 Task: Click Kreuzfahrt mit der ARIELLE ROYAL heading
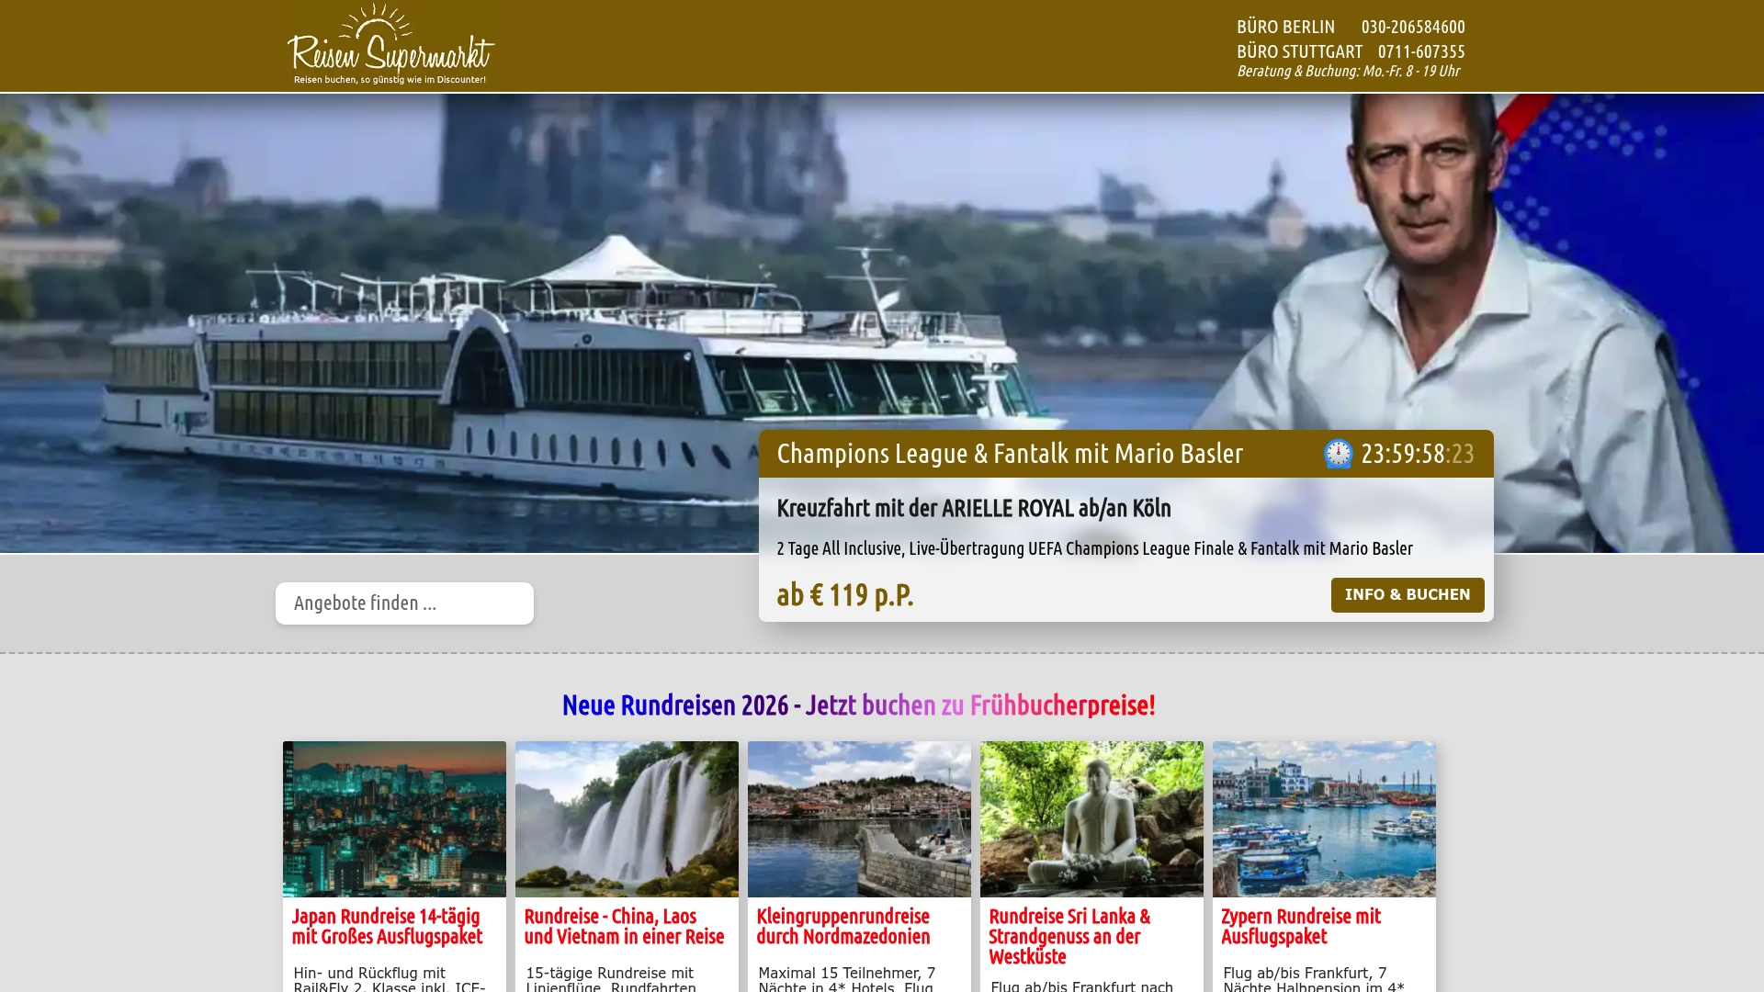pyautogui.click(x=973, y=508)
